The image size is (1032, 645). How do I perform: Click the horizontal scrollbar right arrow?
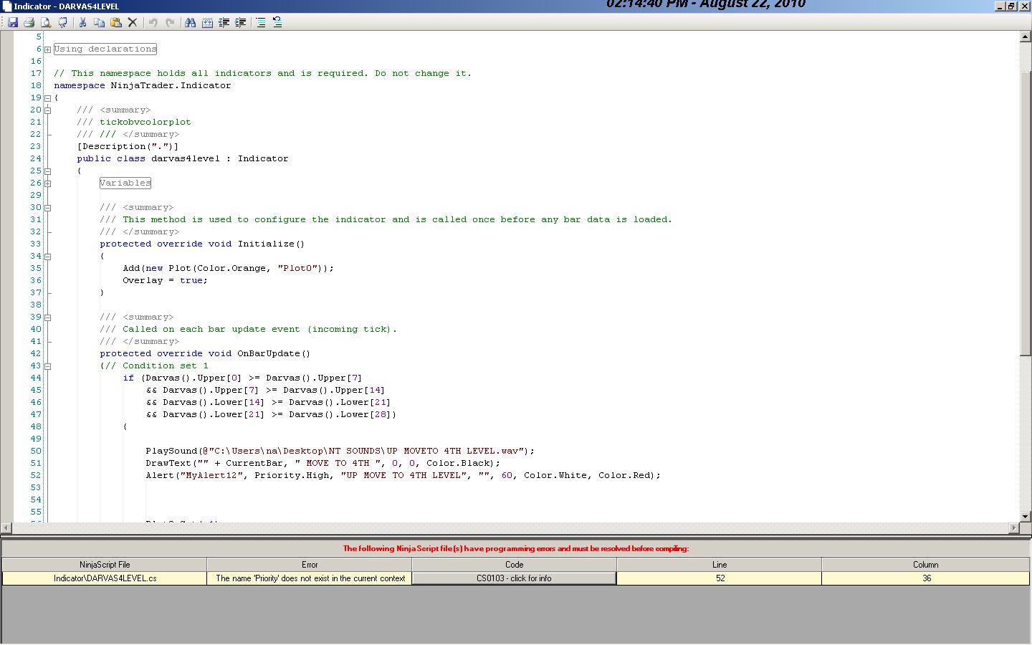[x=1014, y=528]
